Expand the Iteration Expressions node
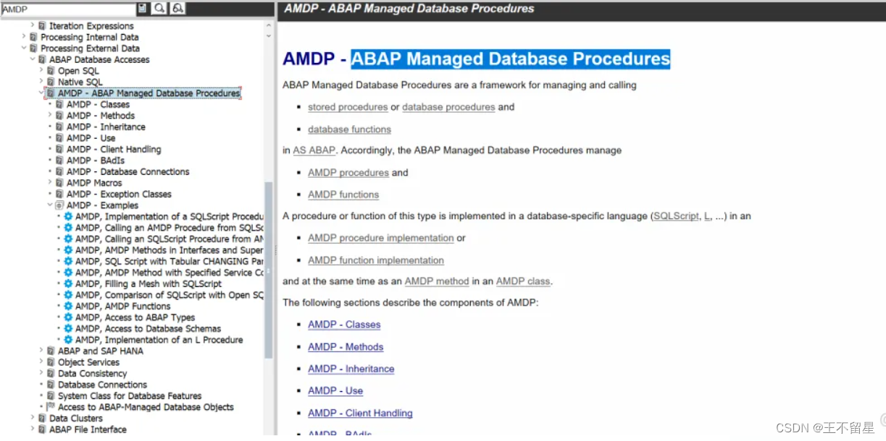The height and width of the screenshot is (441, 886). pos(33,26)
